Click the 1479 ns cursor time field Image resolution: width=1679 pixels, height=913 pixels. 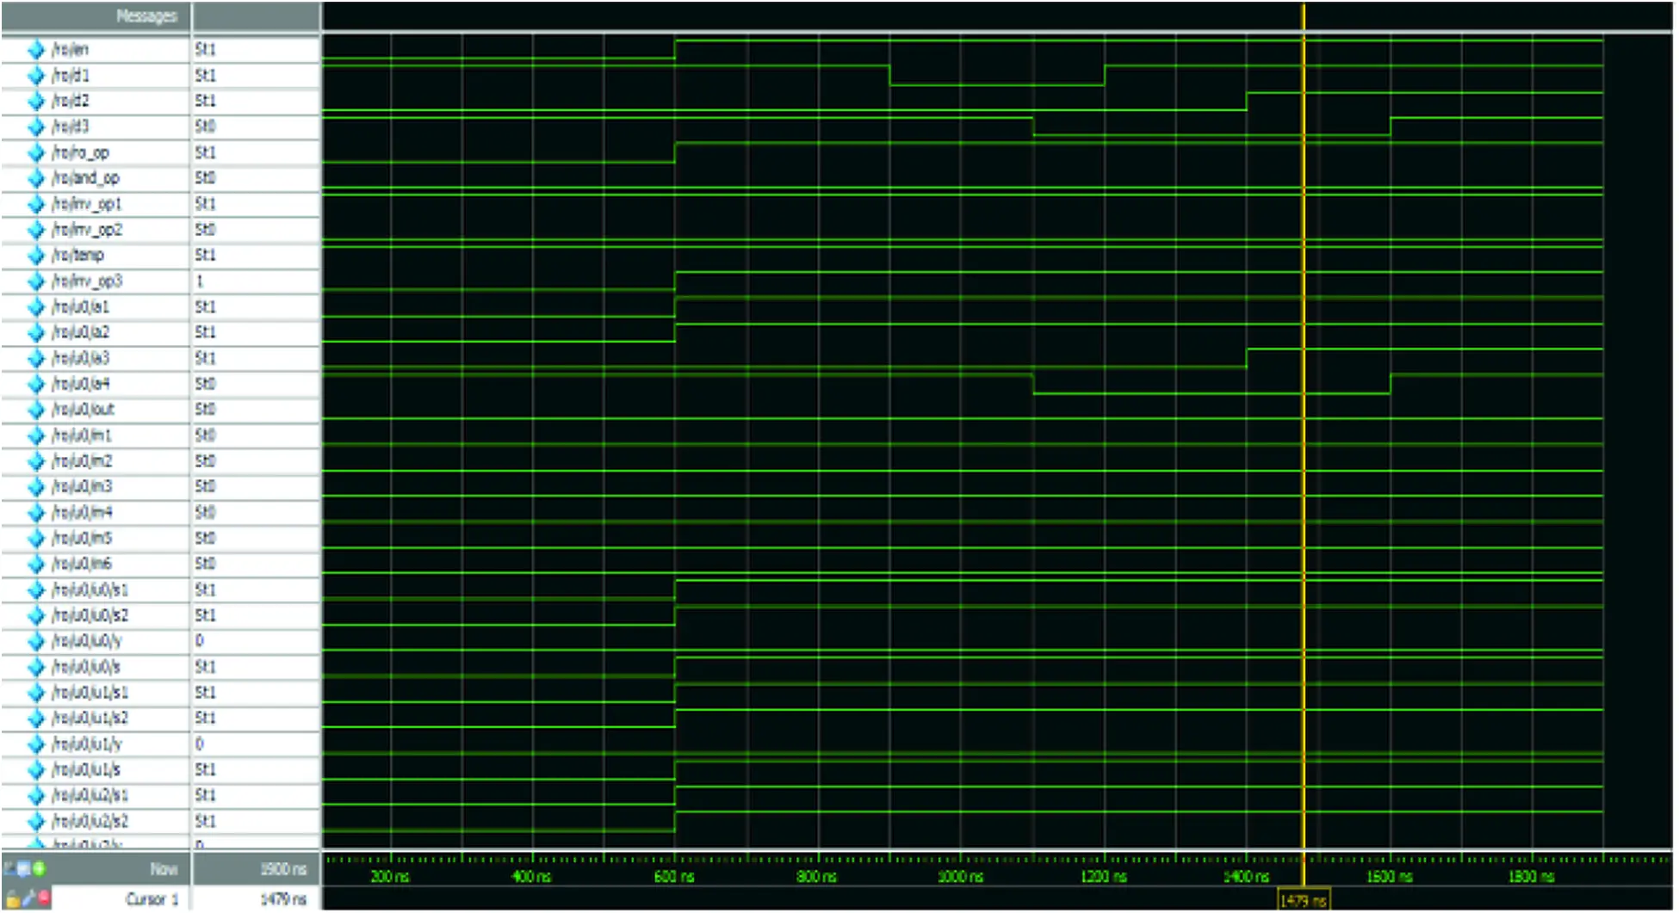click(282, 899)
